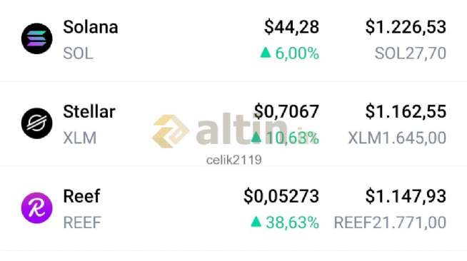Click Stellar price $0,7067
The height and width of the screenshot is (261, 467).
pyautogui.click(x=286, y=111)
